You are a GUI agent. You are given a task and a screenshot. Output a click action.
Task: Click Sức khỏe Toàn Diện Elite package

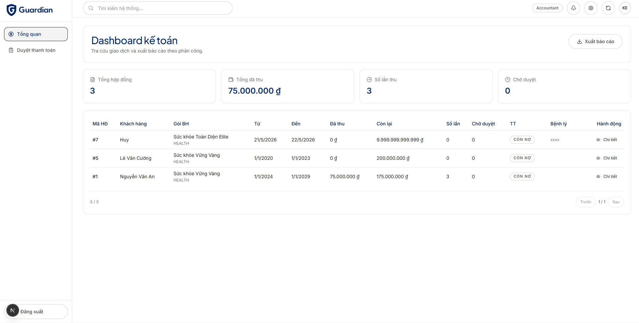click(201, 137)
